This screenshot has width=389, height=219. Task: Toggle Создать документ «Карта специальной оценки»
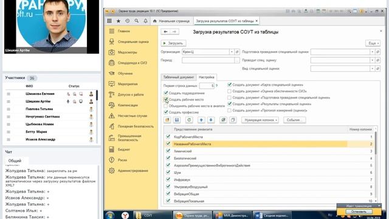click(x=230, y=85)
